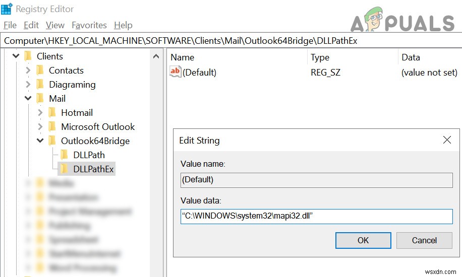Click the Cancel button

424,240
